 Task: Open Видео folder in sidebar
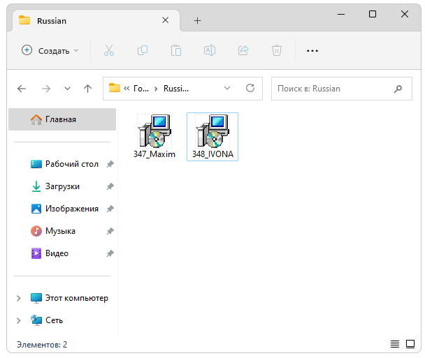50,253
